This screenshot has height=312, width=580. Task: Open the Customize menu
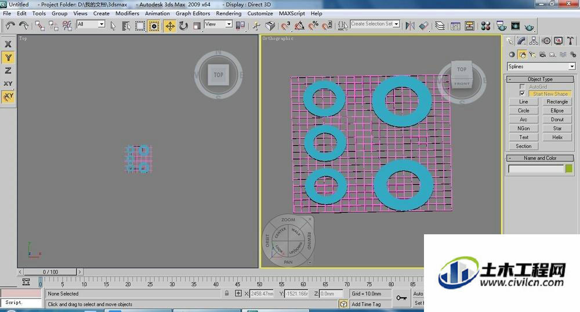coord(260,13)
